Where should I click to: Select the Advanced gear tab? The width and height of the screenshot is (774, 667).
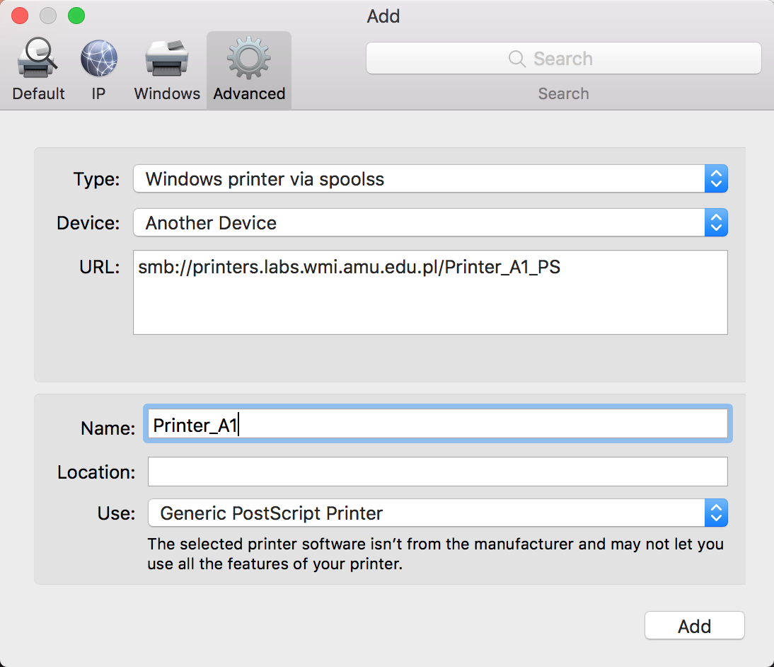coord(249,69)
